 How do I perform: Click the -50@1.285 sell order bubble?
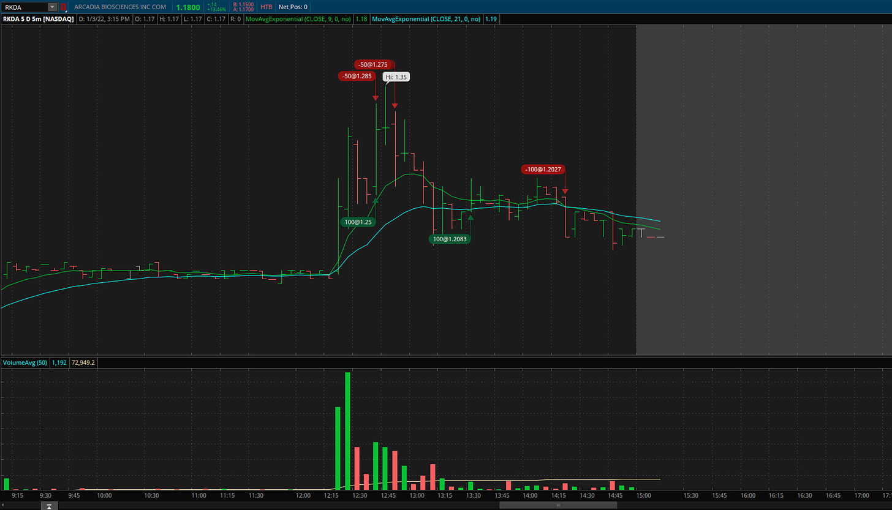[357, 77]
